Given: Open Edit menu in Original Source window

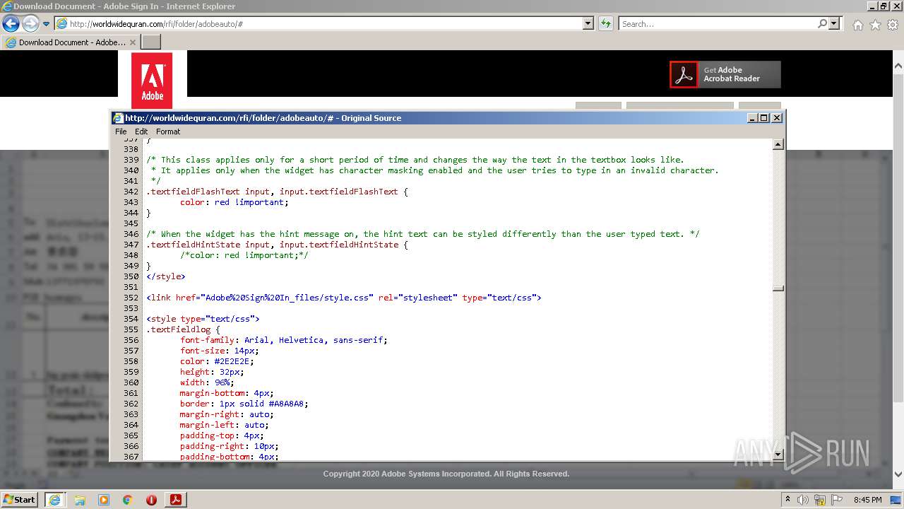Looking at the screenshot, I should click(141, 131).
